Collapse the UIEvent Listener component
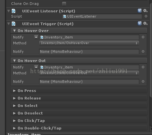Screen dimensions: 152x135 tap(8, 11)
